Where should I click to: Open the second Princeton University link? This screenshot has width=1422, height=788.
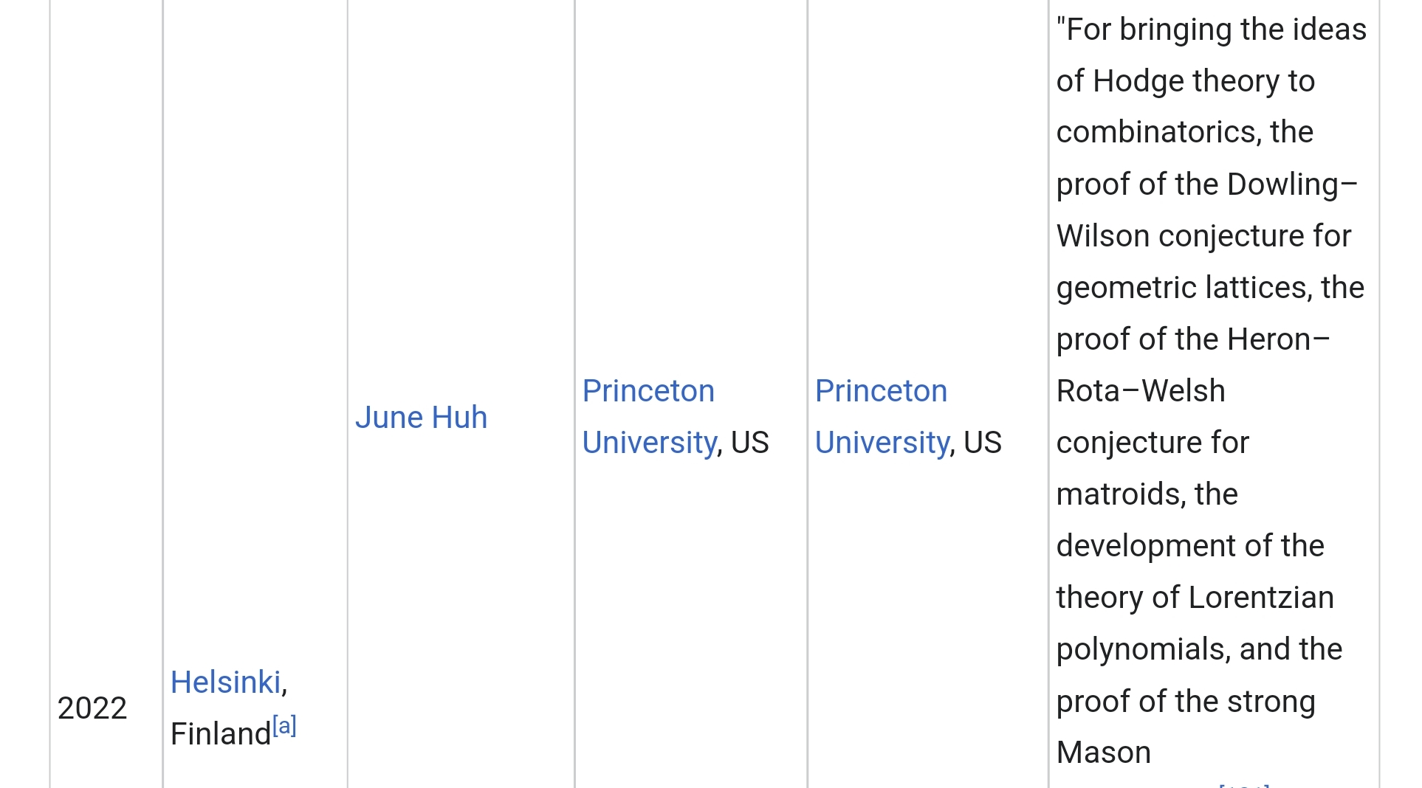(x=881, y=417)
